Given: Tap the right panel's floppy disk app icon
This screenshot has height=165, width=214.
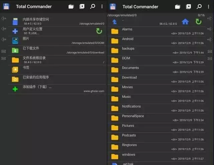Looking at the screenshot, I should tap(113, 7).
